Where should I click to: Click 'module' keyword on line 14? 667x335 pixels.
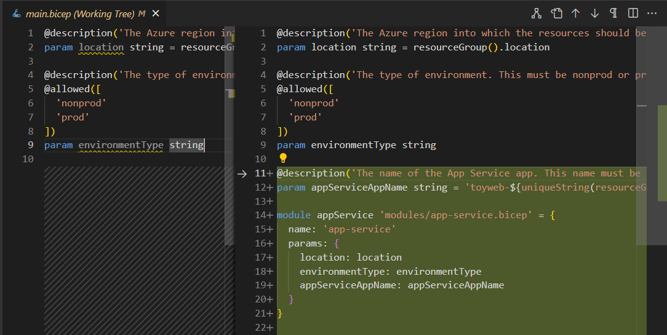[x=294, y=215]
